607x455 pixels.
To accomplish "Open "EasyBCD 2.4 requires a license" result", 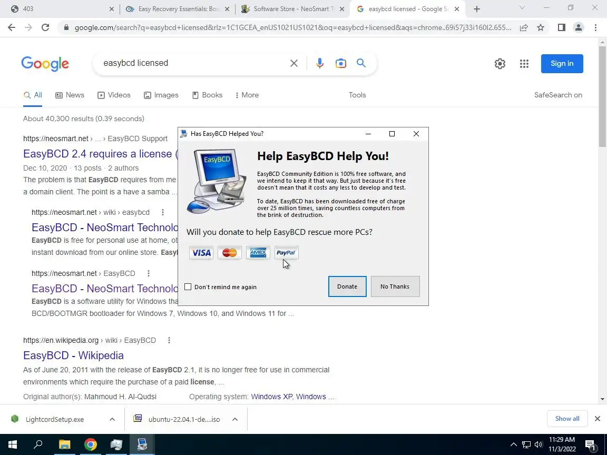I will pyautogui.click(x=100, y=154).
